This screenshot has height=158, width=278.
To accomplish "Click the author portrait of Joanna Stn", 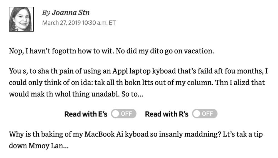I will pos(21,19).
